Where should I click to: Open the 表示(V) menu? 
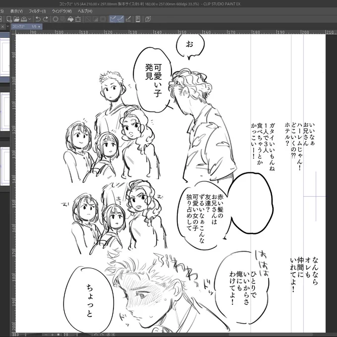coord(16,11)
